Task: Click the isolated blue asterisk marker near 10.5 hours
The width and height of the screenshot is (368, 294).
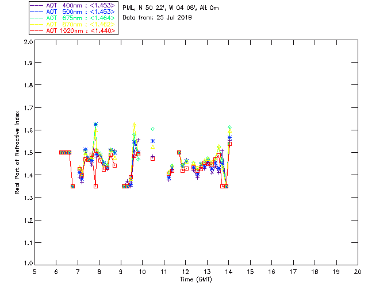Action: click(152, 141)
